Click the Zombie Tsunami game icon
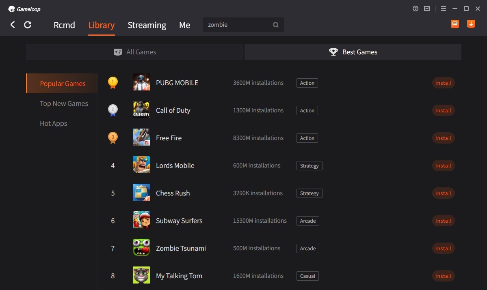 [x=141, y=248]
